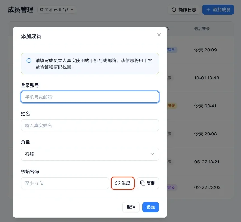Open 操作日志 operation log

(x=184, y=10)
